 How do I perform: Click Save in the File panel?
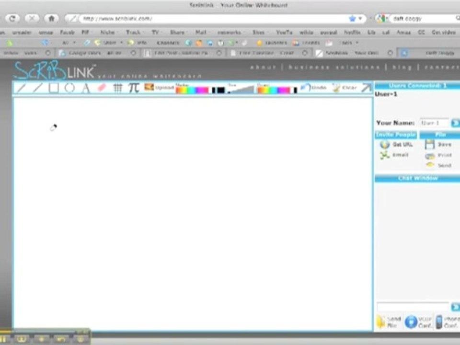click(445, 144)
